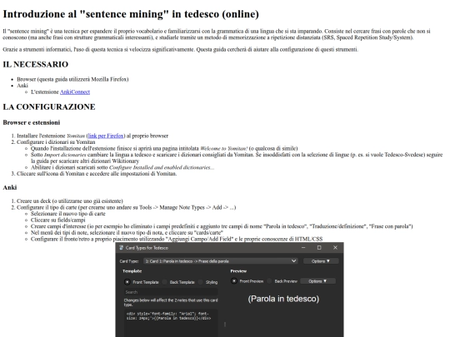Viewport: 450px width, 337px height.
Task: Close the Card Types for Tedesco window
Action: [x=335, y=248]
